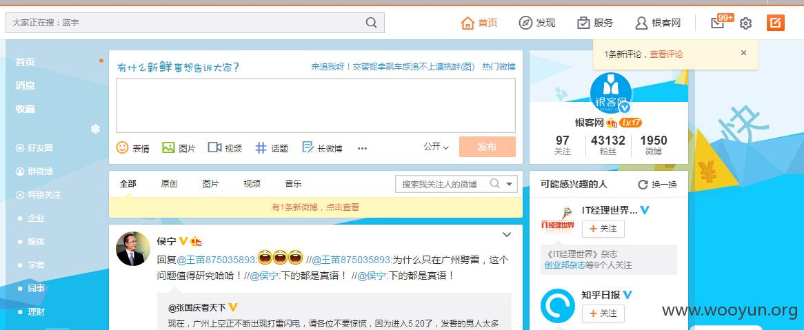Screen dimensions: 804x330
Task: Open the 知乎日报 account name link
Action: pyautogui.click(x=601, y=295)
